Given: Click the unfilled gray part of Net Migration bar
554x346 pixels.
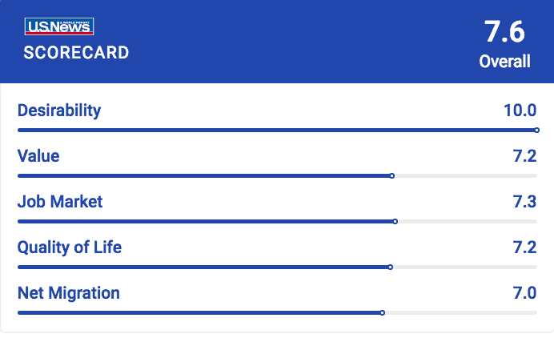Looking at the screenshot, I should point(461,313).
